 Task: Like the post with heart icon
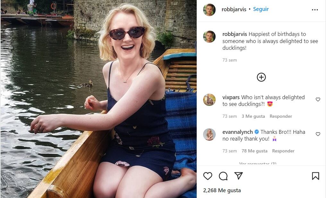[x=208, y=176]
